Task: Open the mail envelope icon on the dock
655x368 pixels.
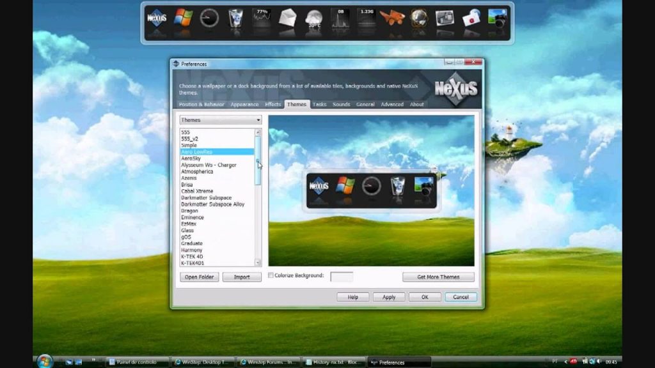Action: point(288,19)
